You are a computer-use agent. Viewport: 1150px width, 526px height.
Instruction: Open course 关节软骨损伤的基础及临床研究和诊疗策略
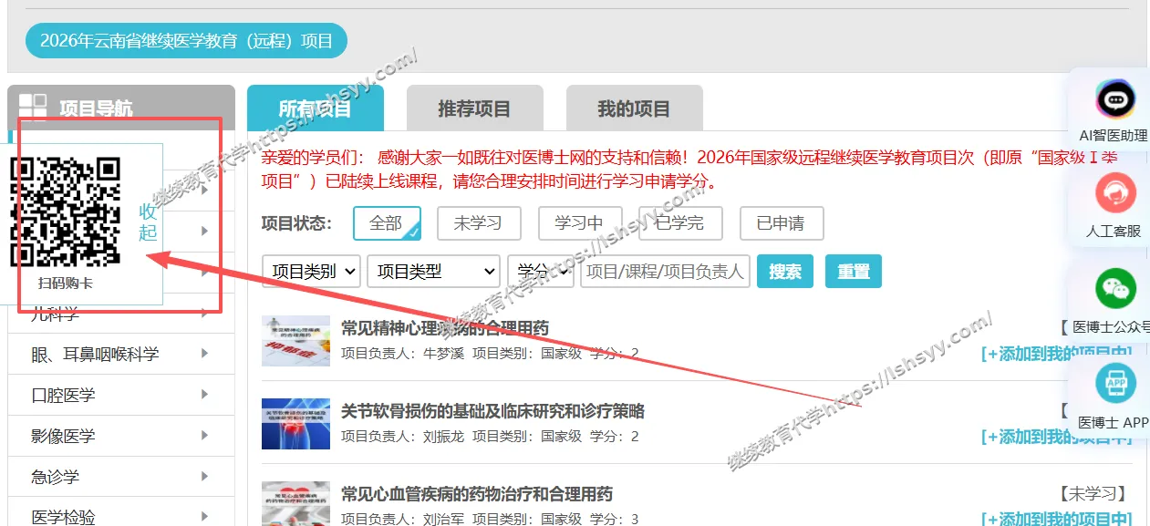coord(492,411)
